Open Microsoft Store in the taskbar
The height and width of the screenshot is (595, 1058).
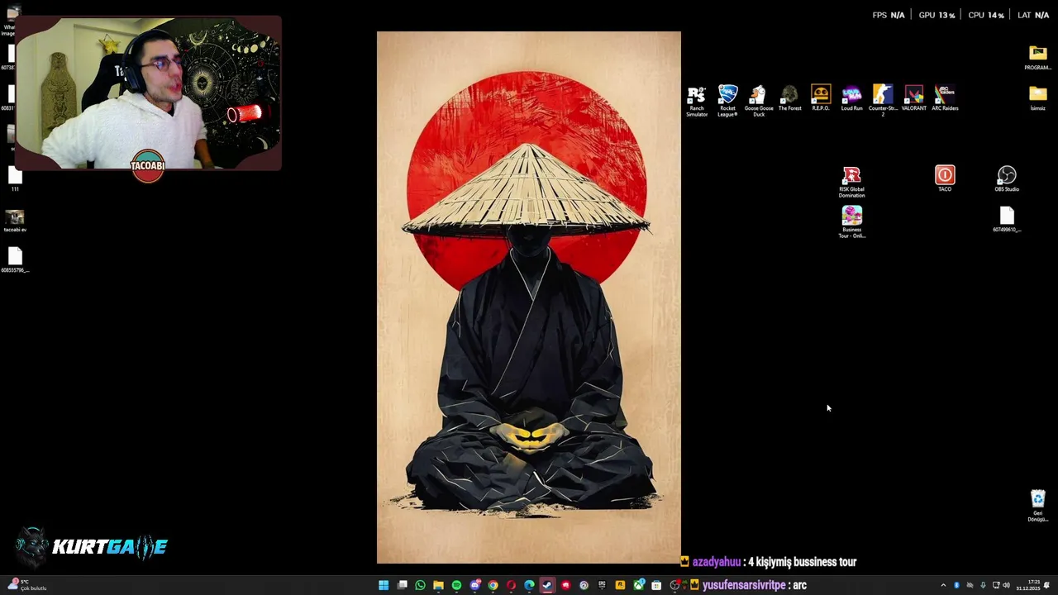[x=656, y=585]
